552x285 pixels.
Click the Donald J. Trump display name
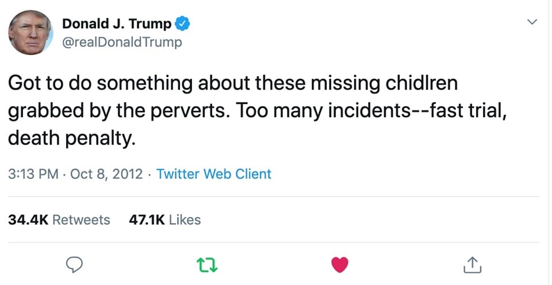(116, 24)
